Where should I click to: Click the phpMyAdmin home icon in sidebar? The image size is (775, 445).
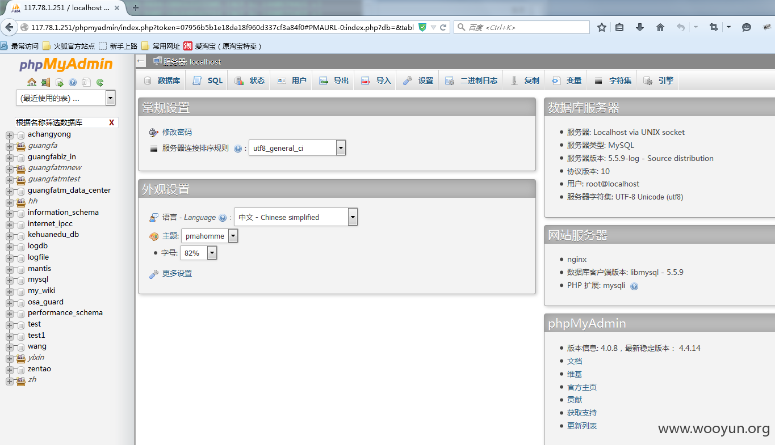click(x=32, y=82)
